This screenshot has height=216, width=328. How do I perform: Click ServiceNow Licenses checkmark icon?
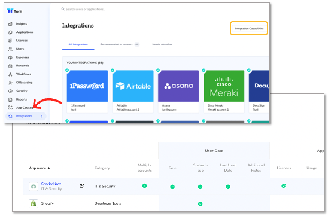click(284, 185)
